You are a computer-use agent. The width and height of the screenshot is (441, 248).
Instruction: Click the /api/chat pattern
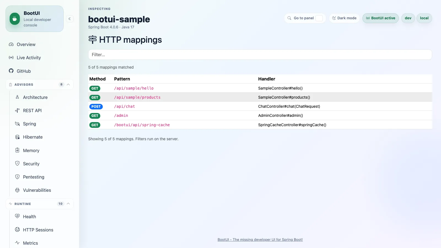point(125,106)
